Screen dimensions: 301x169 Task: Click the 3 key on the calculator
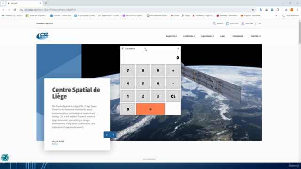tap(158, 96)
